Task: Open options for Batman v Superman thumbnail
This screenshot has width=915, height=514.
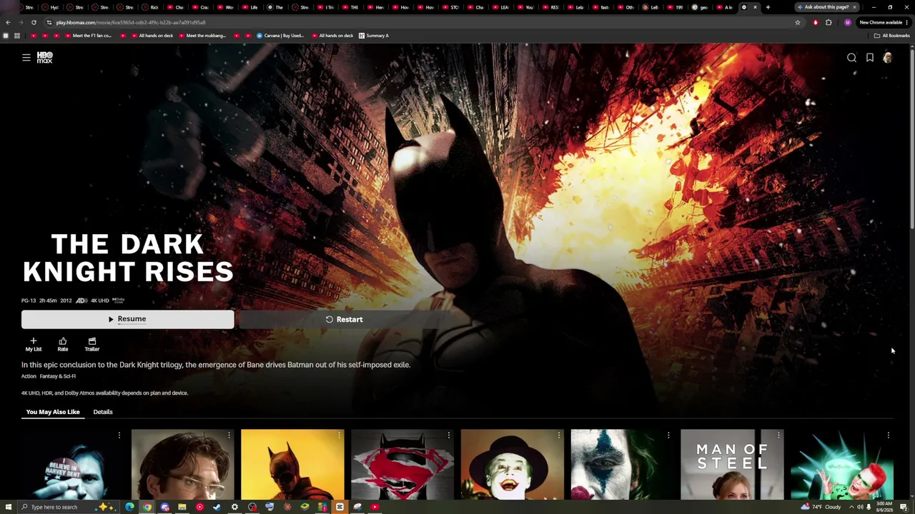Action: point(449,435)
